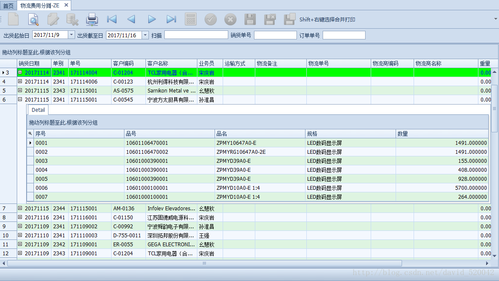The height and width of the screenshot is (281, 499).
Task: Click the 品号 detail column header
Action: 169,134
